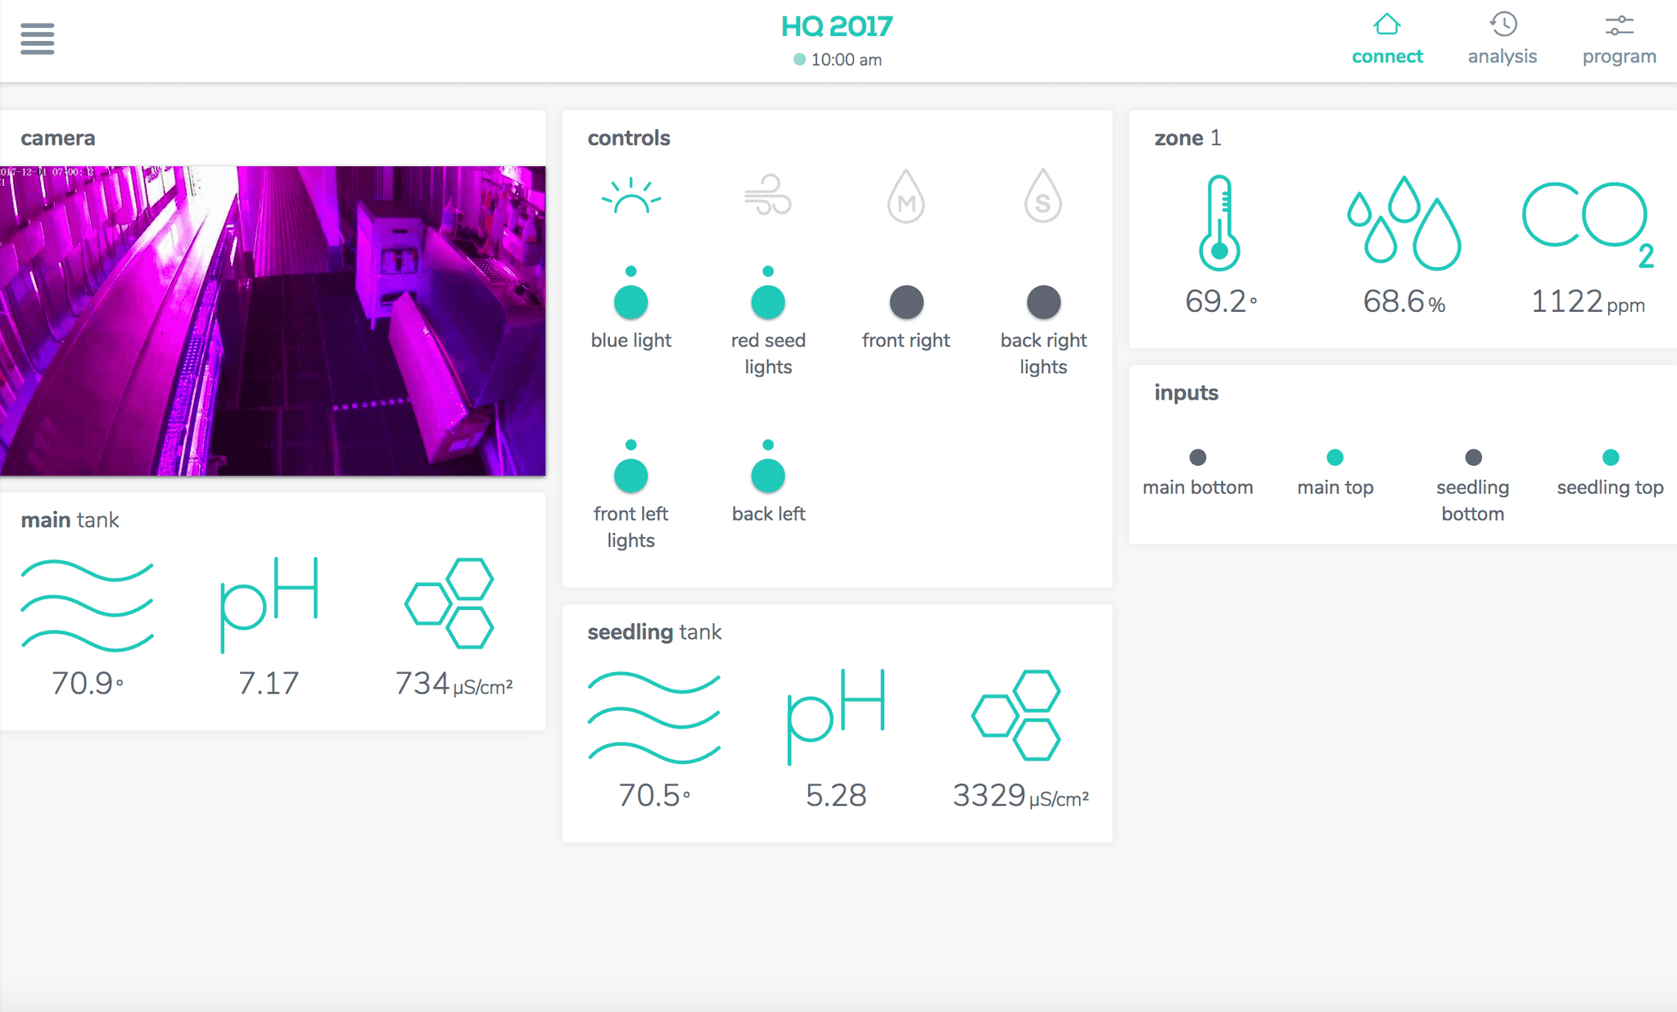Open the program tab
The image size is (1677, 1012).
pyautogui.click(x=1619, y=38)
